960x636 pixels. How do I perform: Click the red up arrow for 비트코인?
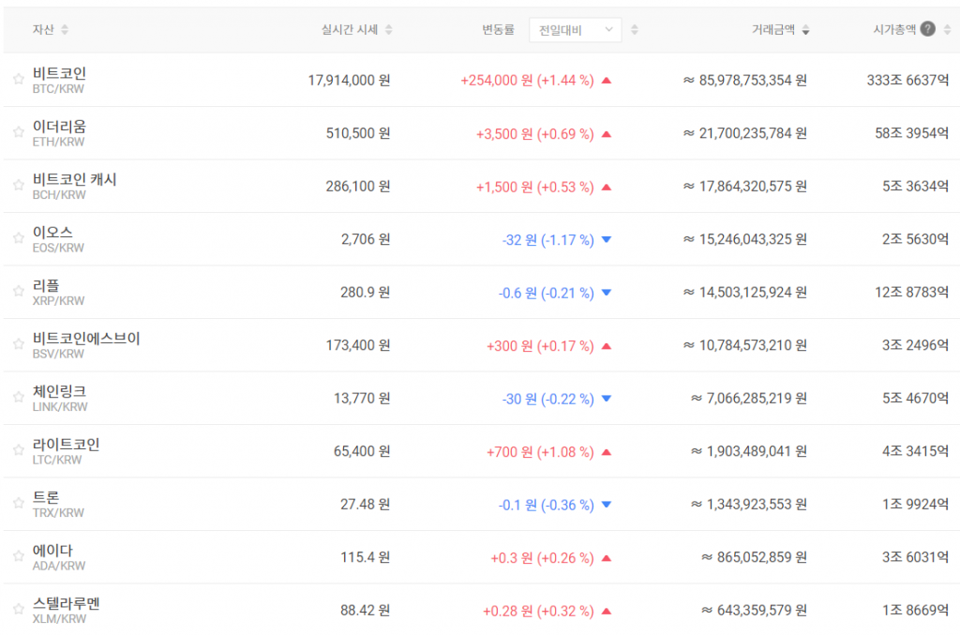[607, 81]
